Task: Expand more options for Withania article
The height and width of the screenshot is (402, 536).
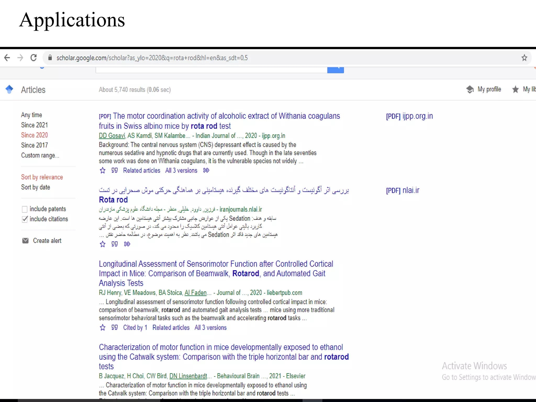Action: coord(206,171)
